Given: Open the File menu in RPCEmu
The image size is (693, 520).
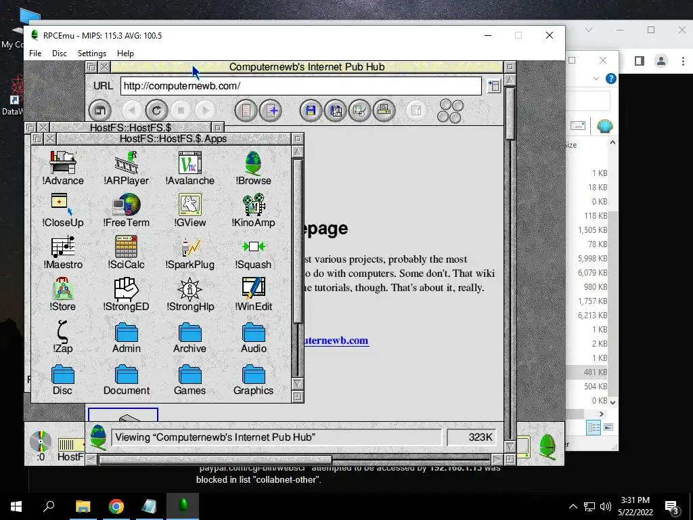Looking at the screenshot, I should coord(35,53).
